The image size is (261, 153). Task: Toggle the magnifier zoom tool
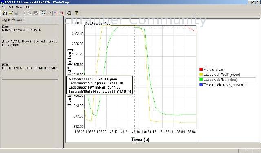coord(43,13)
